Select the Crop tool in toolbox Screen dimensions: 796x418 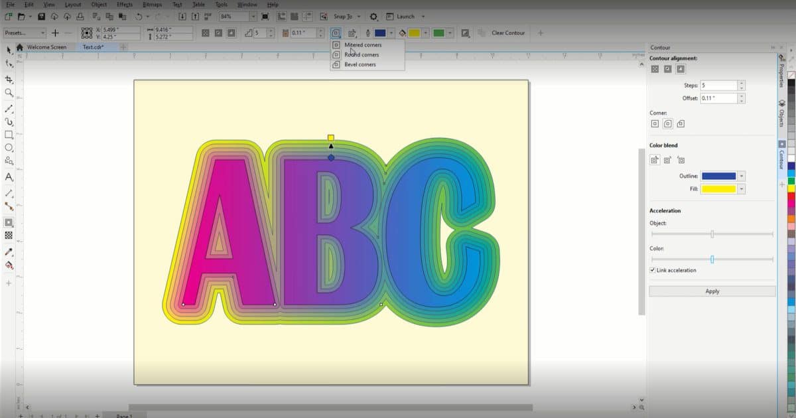click(9, 78)
